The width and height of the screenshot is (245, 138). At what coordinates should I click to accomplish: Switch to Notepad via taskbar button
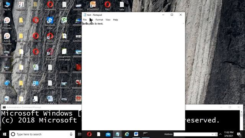tap(118, 134)
